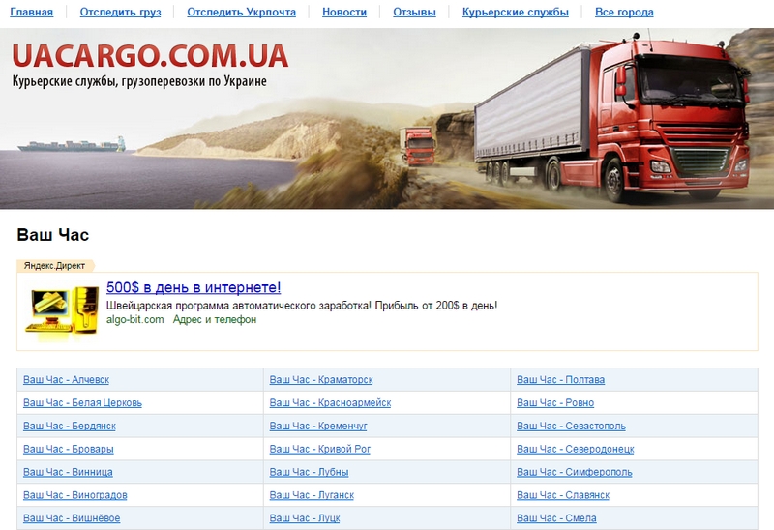Open Ваш Час - Алчевск link
Image resolution: width=774 pixels, height=530 pixels.
pos(66,379)
